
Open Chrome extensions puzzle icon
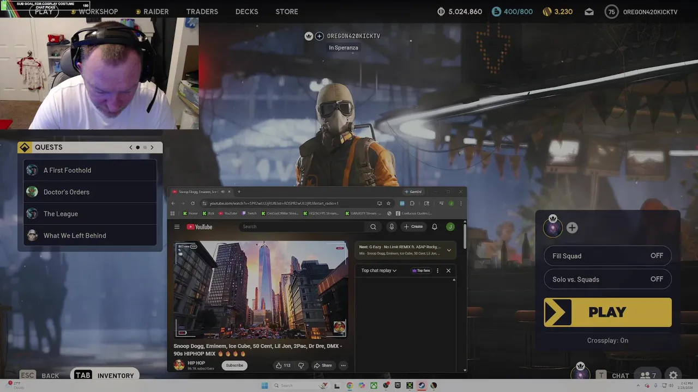click(412, 203)
